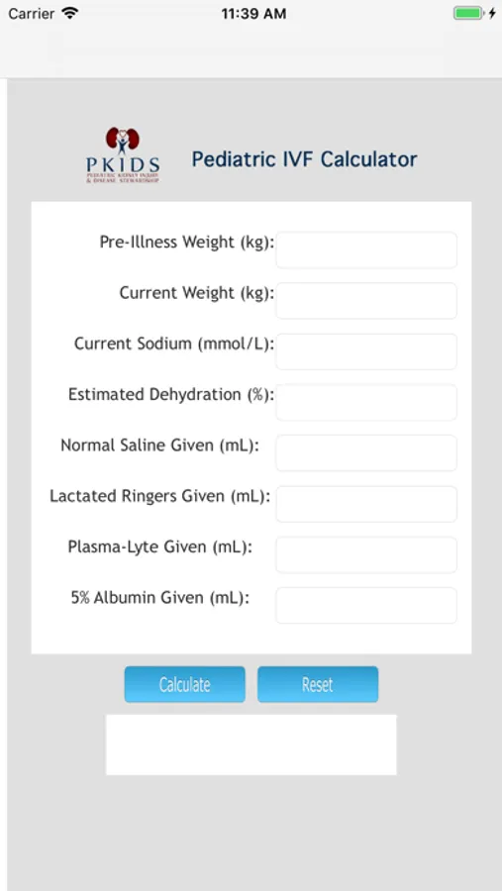Tap the Carrier label in status bar

click(x=32, y=14)
